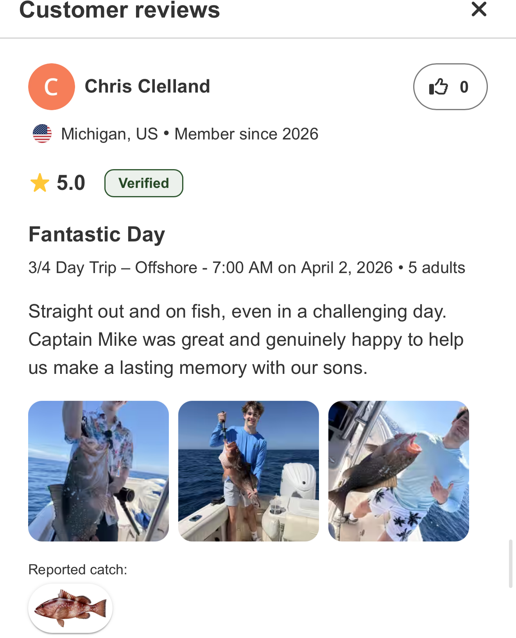Image resolution: width=516 pixels, height=638 pixels.
Task: Click the Verified badge
Action: 144,183
